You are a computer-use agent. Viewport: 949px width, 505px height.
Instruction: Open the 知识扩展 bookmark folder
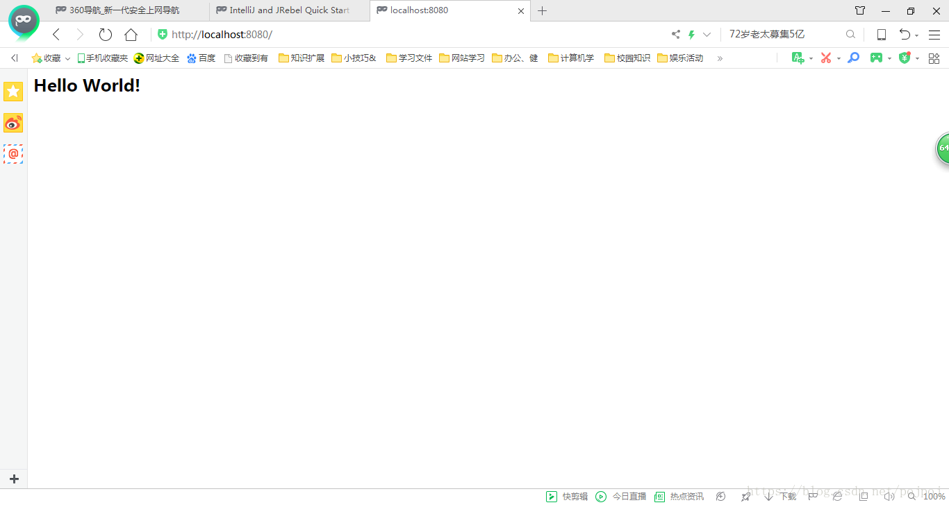click(302, 58)
